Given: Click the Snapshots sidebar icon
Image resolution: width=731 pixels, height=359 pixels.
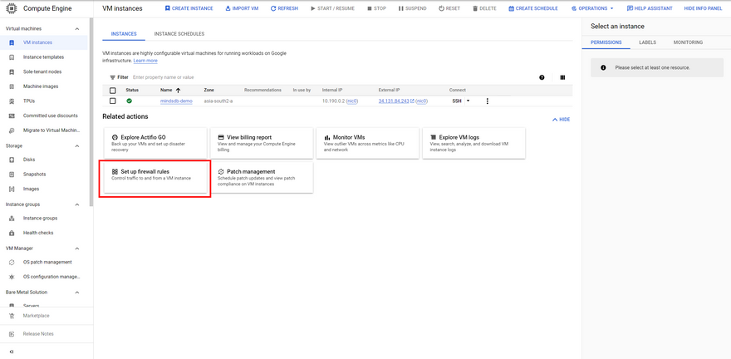Looking at the screenshot, I should [12, 174].
